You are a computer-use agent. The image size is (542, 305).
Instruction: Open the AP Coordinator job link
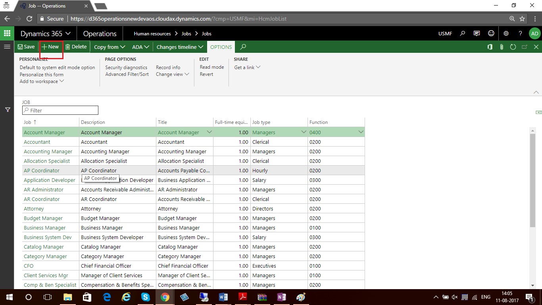[x=42, y=170]
